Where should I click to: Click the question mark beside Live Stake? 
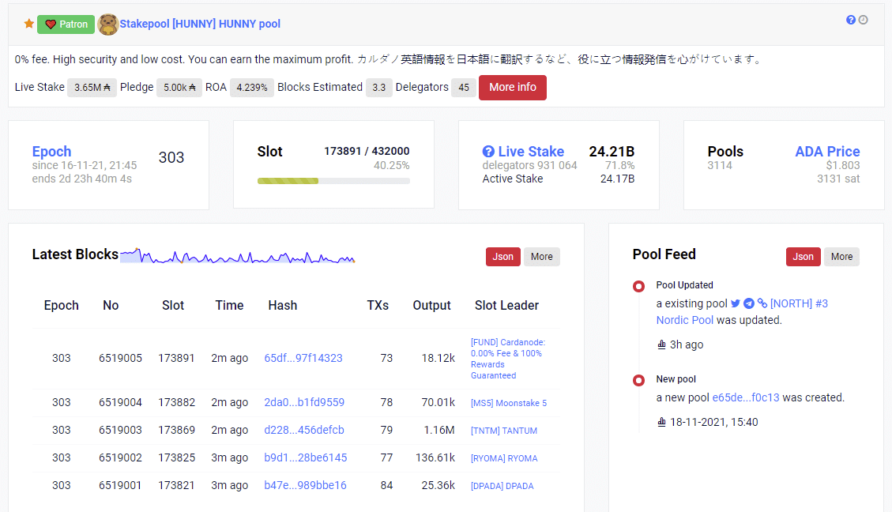488,152
